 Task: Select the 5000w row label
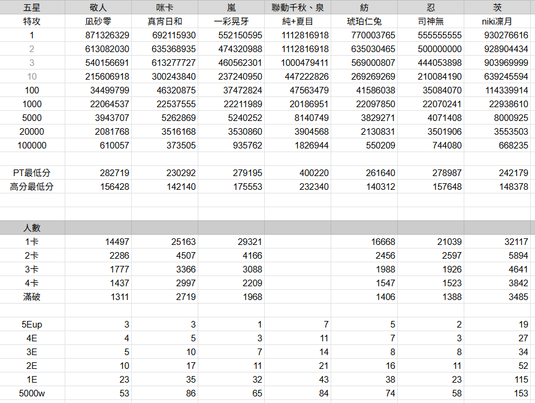pos(32,393)
